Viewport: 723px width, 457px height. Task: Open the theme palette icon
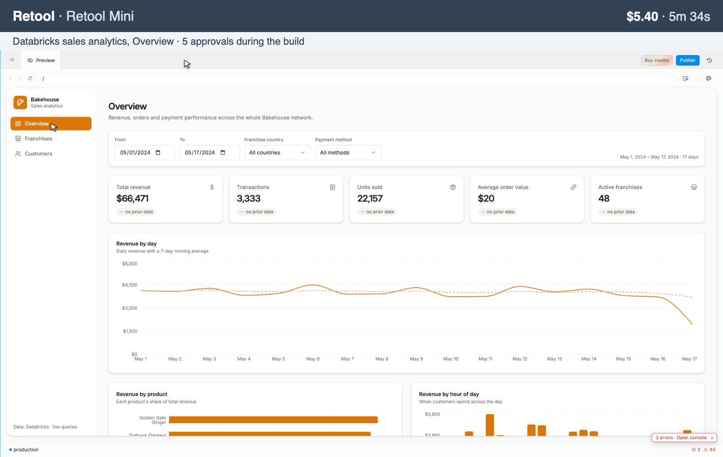pos(709,79)
